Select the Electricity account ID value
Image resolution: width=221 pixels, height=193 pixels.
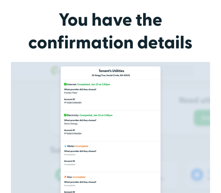pos(73,133)
